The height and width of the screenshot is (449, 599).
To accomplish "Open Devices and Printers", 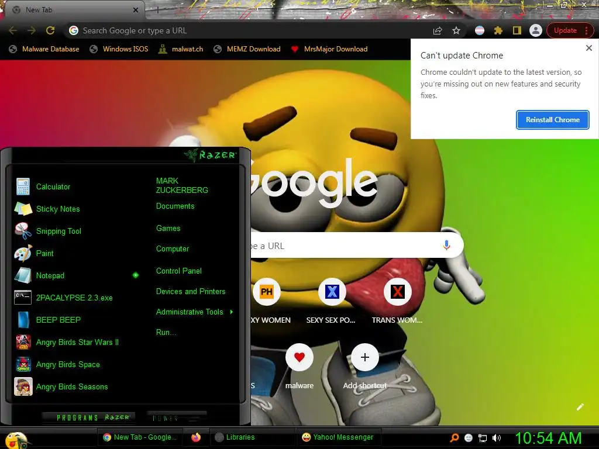I will coord(191,292).
